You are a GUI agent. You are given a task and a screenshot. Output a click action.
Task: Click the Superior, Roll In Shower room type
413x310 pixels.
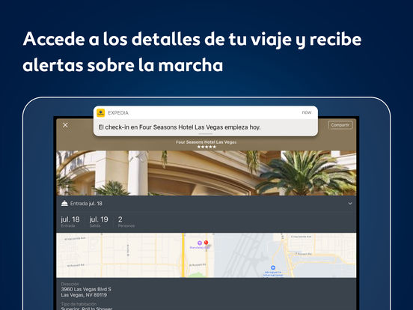coord(87,309)
